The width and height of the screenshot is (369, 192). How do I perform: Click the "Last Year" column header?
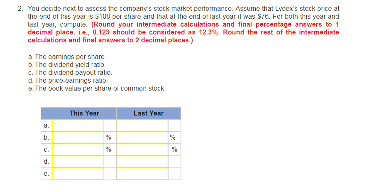point(148,113)
